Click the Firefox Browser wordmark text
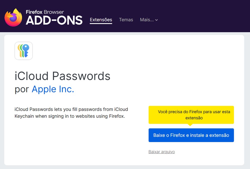250x169 pixels. coord(45,12)
